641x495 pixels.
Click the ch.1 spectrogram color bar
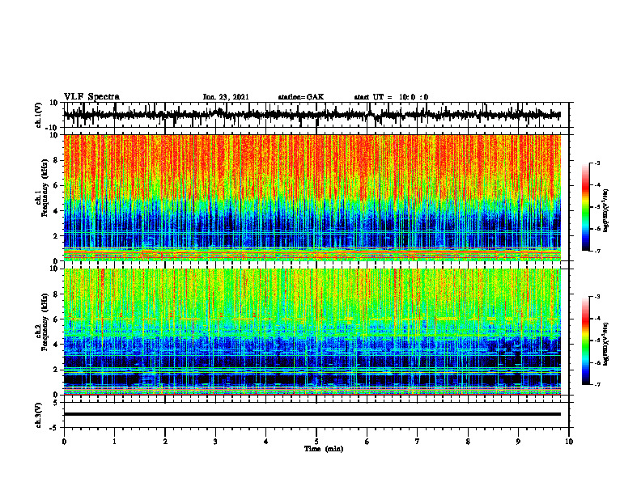click(x=586, y=207)
